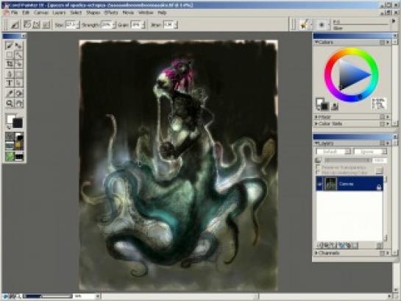The image size is (401, 301).
Task: Select the Magnifier zoom tool
Action: (10, 103)
